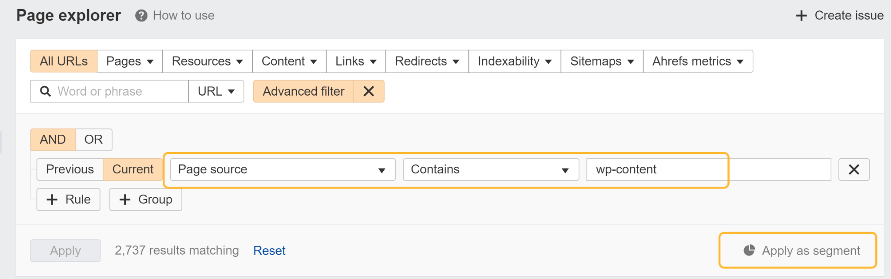Remove the Page source rule via X icon

coord(854,169)
